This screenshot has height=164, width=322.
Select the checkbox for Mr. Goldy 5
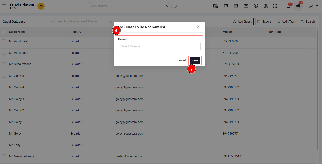(x=4, y=76)
